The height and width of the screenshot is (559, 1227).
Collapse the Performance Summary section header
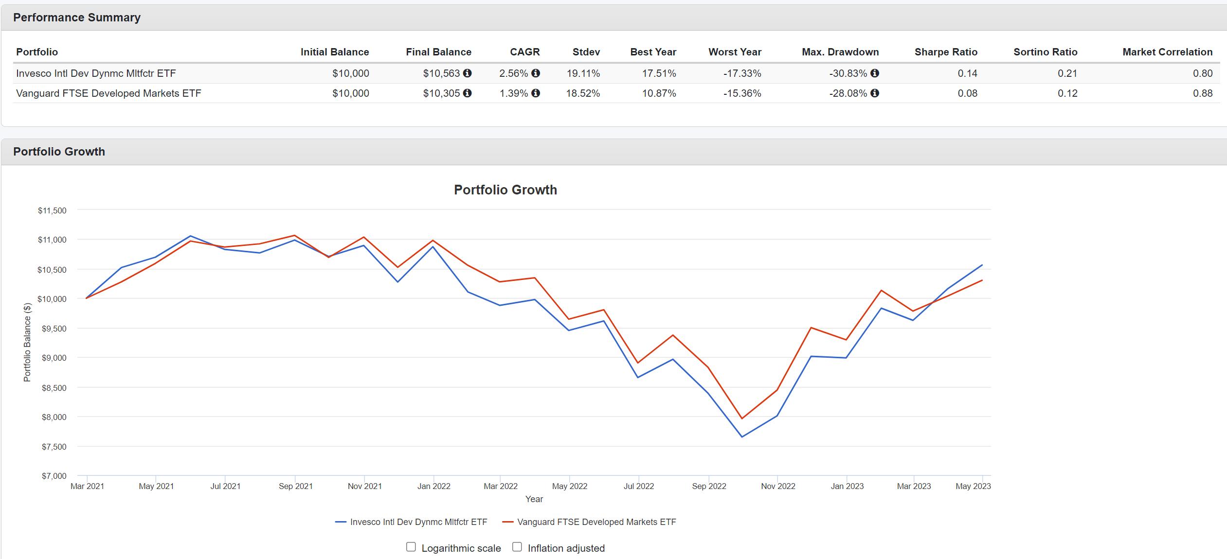click(76, 17)
